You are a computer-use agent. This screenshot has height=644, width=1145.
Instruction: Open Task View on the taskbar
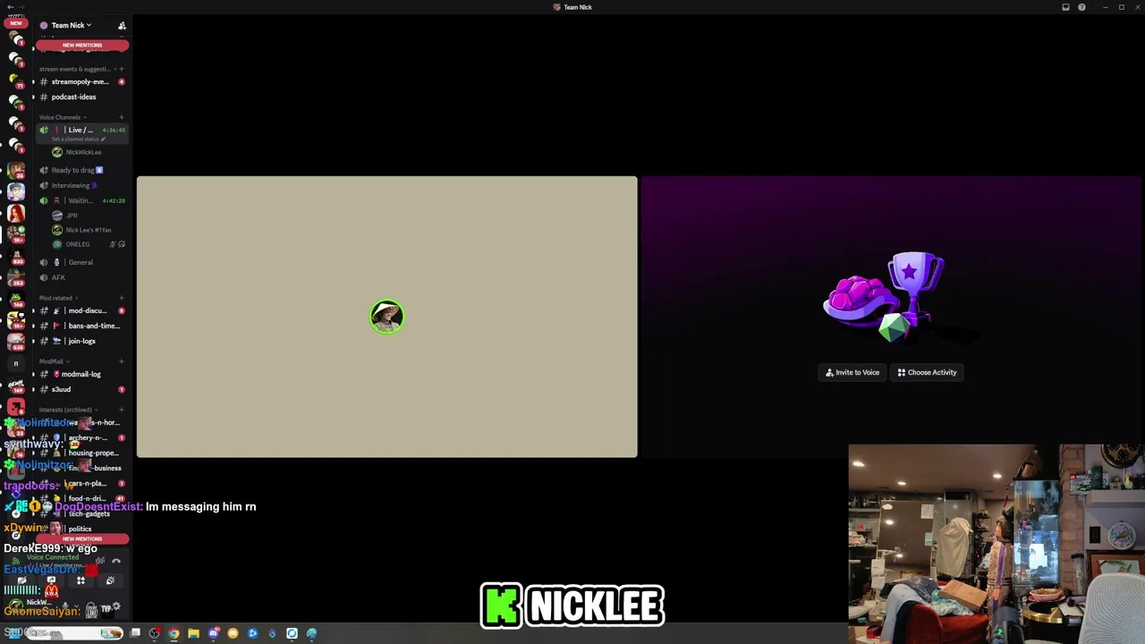[135, 633]
